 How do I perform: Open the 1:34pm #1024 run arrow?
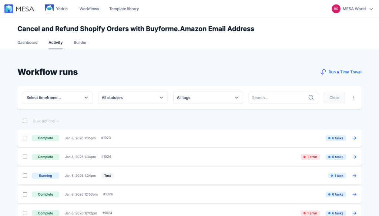[x=354, y=157]
